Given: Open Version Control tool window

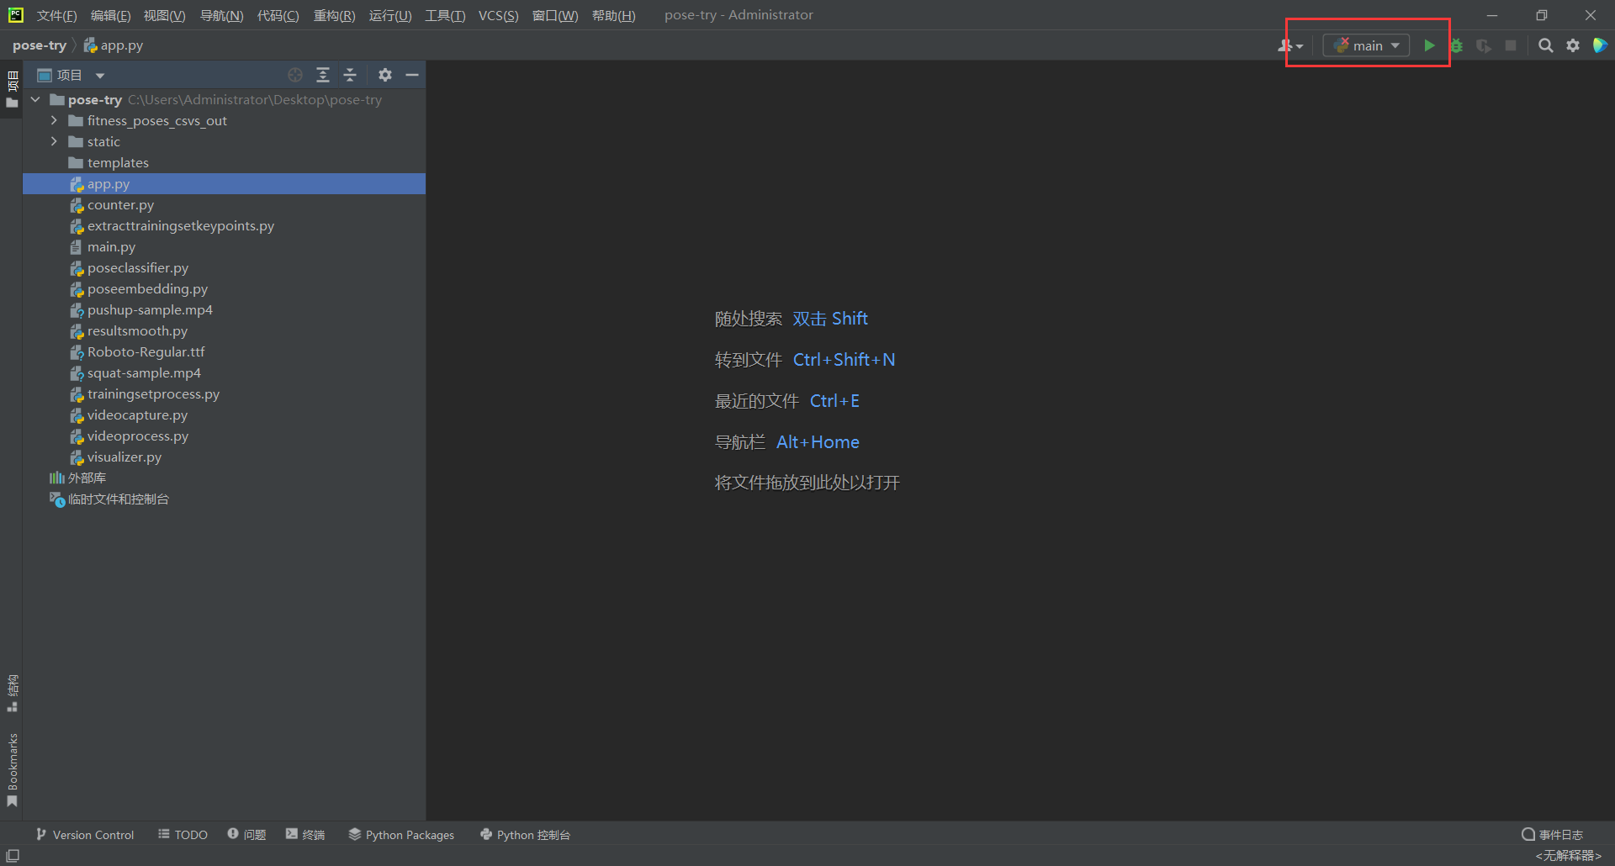Looking at the screenshot, I should [85, 834].
